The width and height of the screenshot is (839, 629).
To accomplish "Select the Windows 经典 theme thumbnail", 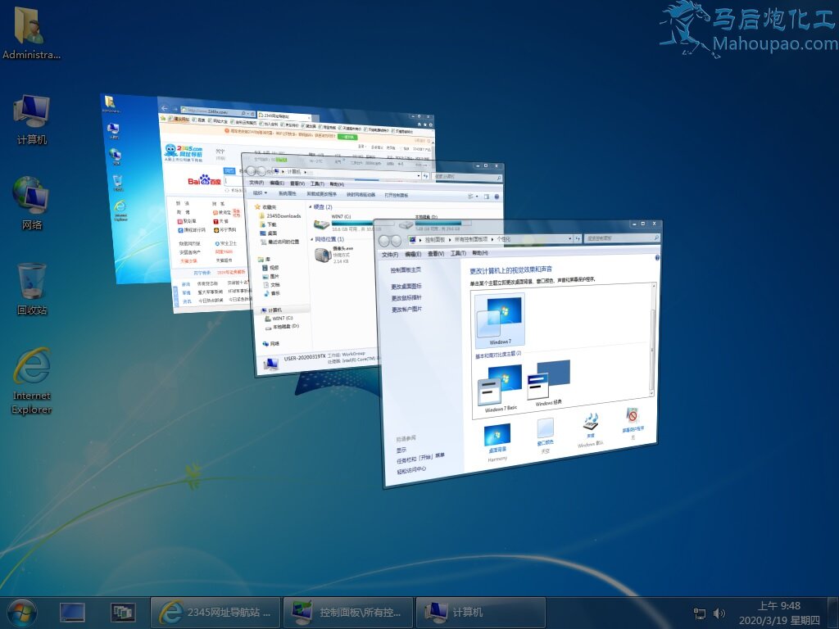I will click(x=551, y=380).
